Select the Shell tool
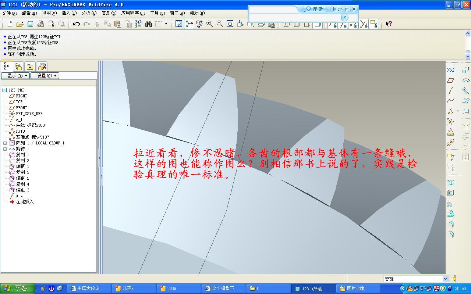The height and width of the screenshot is (294, 471). click(450, 193)
